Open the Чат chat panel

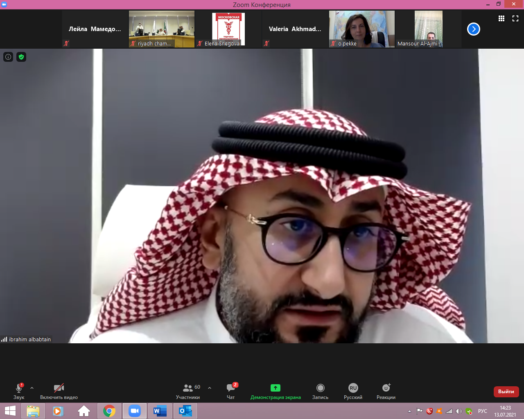pos(231,391)
